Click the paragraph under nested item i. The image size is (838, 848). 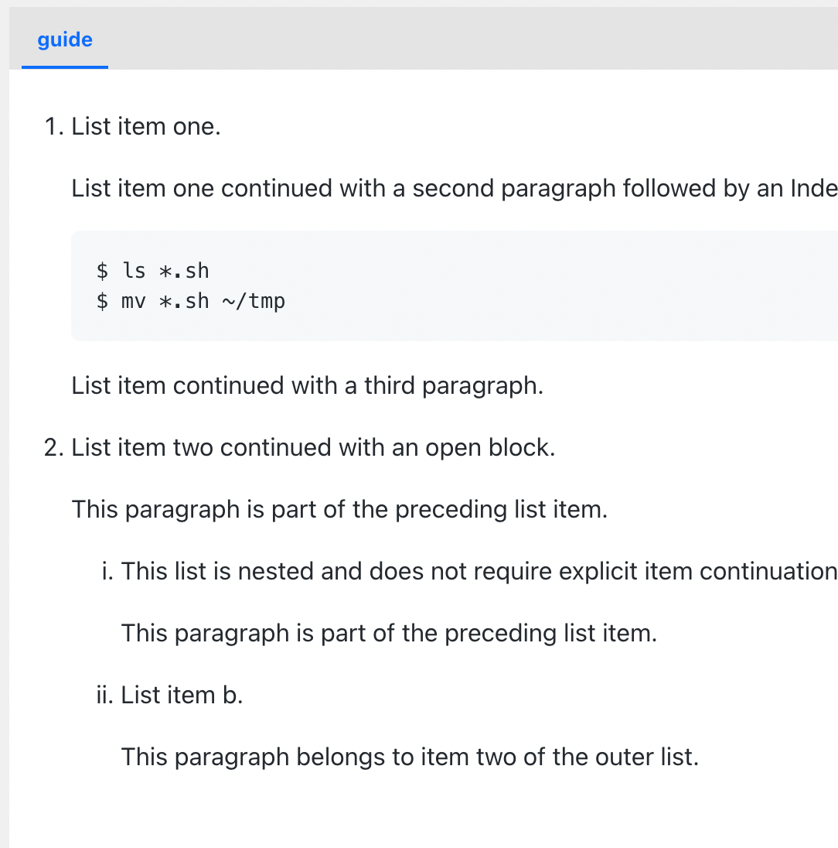click(x=389, y=634)
